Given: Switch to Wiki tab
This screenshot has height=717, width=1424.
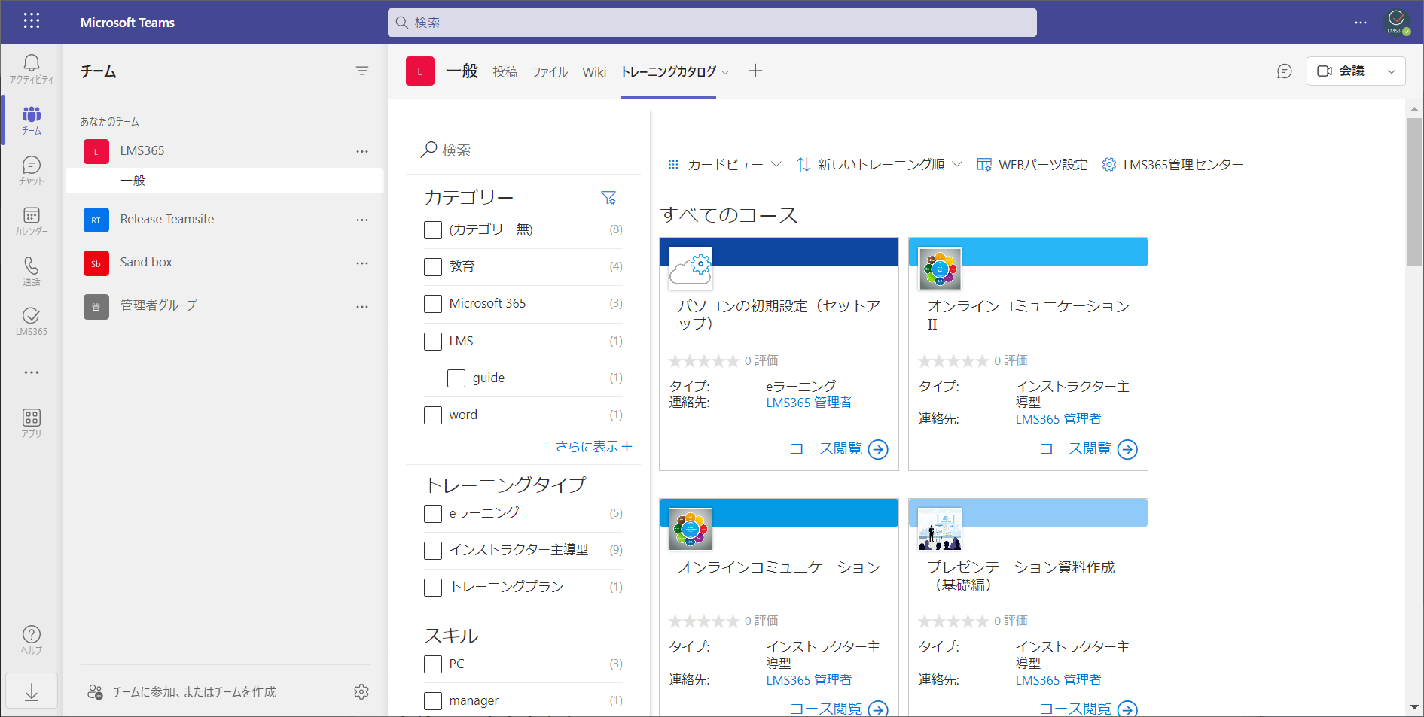Looking at the screenshot, I should click(594, 71).
